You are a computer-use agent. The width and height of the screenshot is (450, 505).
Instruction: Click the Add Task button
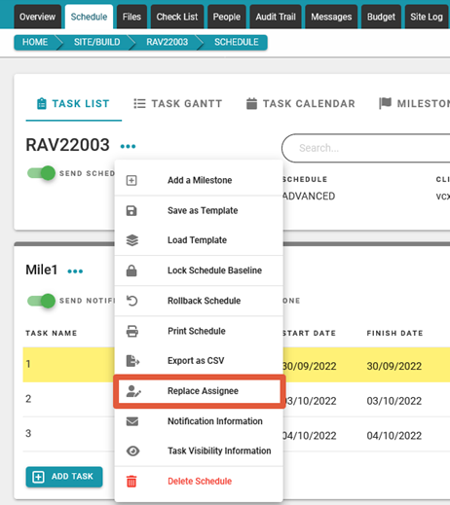64,477
